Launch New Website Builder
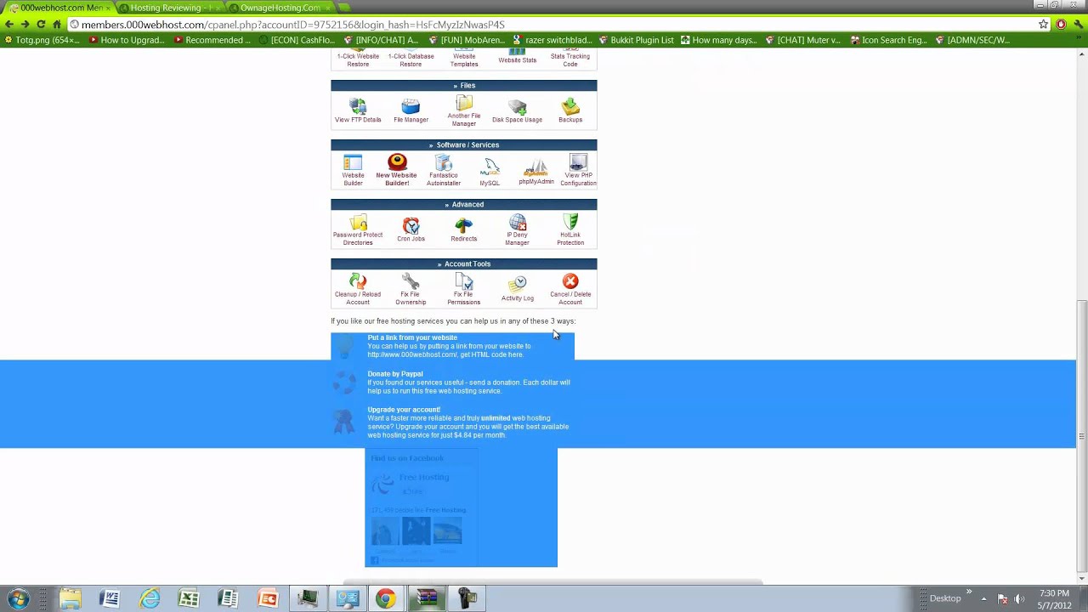This screenshot has height=612, width=1088. point(397,170)
